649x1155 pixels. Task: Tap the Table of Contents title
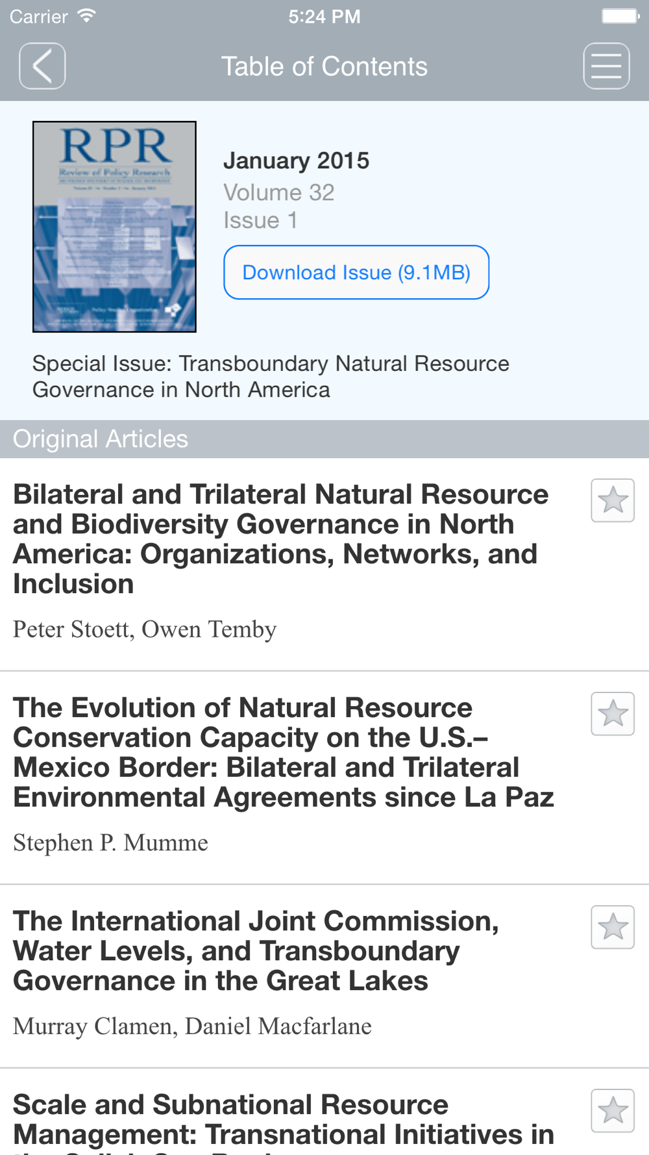pyautogui.click(x=324, y=66)
